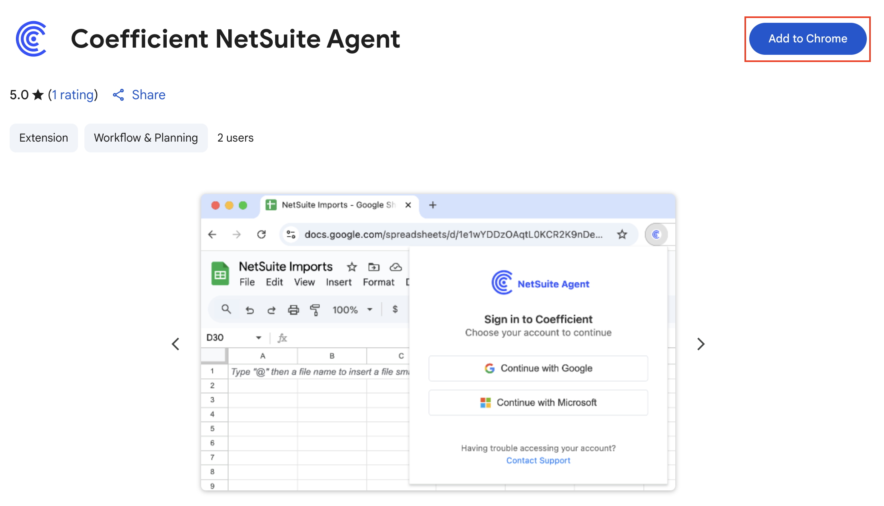Screen dimensions: 884x506
Task: Click the Coefficient extension icon in browser toolbar
Action: [x=656, y=234]
